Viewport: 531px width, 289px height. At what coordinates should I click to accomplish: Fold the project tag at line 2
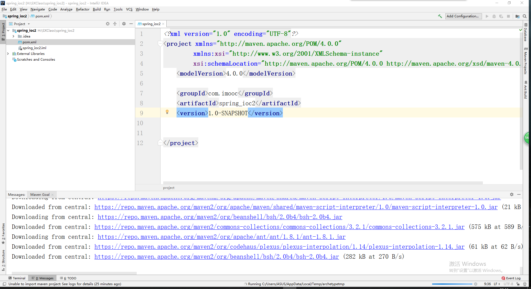tap(160, 44)
